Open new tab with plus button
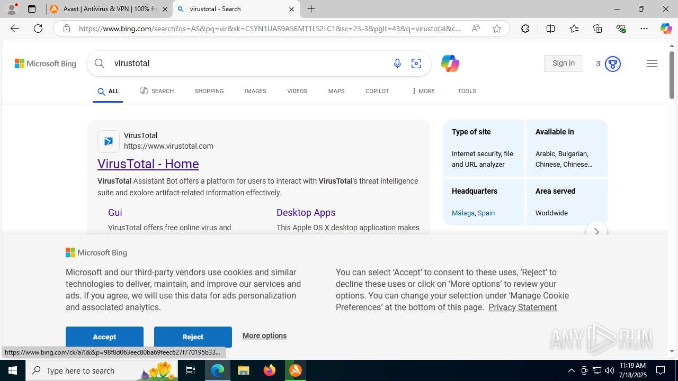This screenshot has width=678, height=381. click(x=311, y=9)
